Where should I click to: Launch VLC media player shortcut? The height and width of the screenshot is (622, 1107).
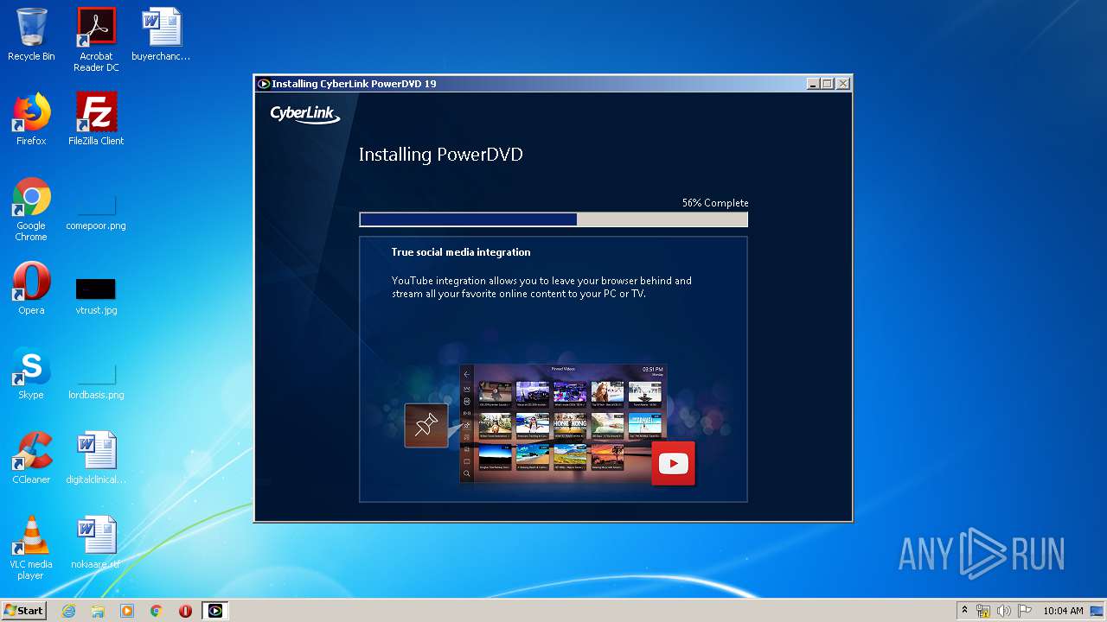[31, 548]
